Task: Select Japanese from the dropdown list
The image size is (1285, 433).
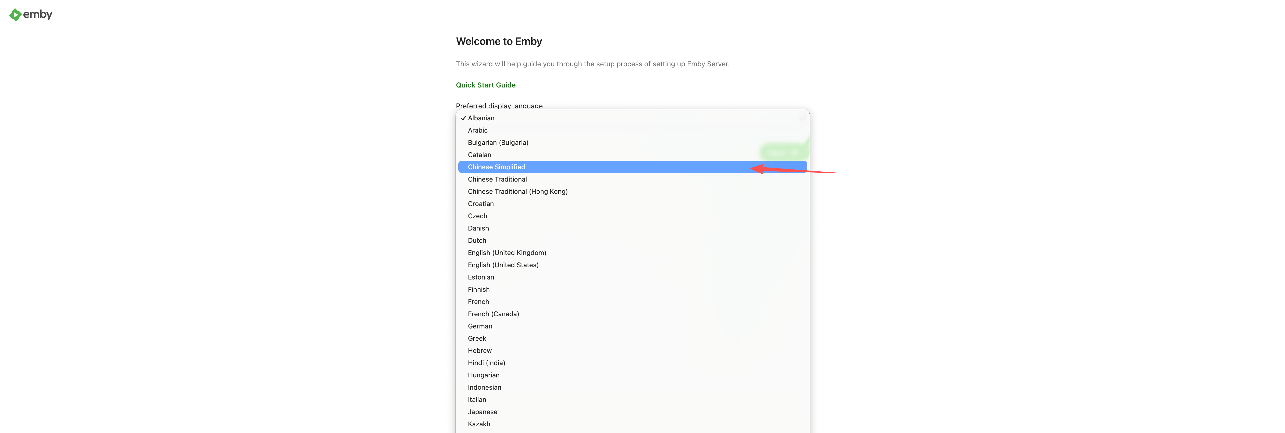Action: [482, 412]
